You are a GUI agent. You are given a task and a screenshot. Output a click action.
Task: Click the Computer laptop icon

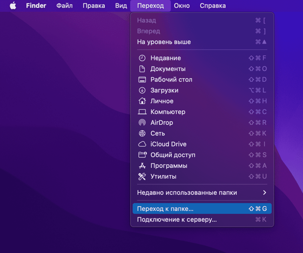coord(142,112)
